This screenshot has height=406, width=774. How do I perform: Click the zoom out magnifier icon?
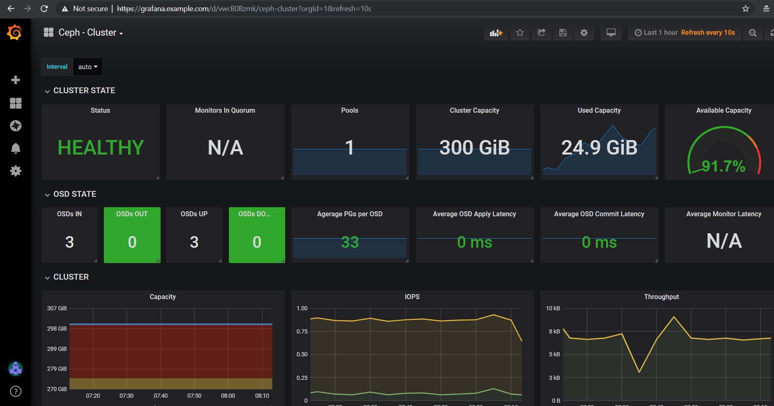[x=753, y=33]
